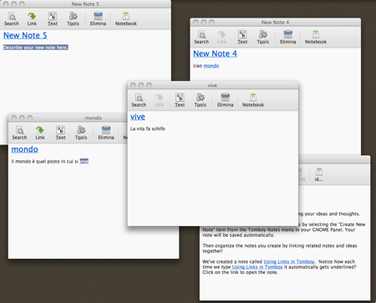Click the 'New Note 5' note title
Screen dimensions: 376x303
25,35
